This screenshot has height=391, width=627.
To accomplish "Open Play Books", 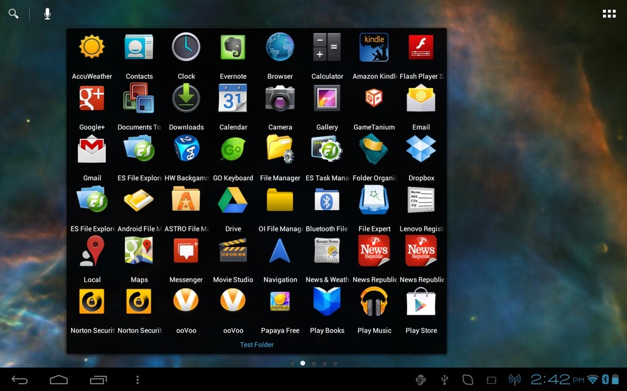I will coord(327,301).
